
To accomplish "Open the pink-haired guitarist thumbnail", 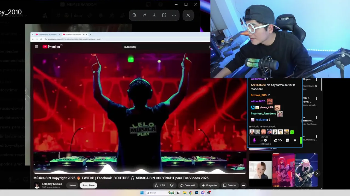I will tap(306, 170).
